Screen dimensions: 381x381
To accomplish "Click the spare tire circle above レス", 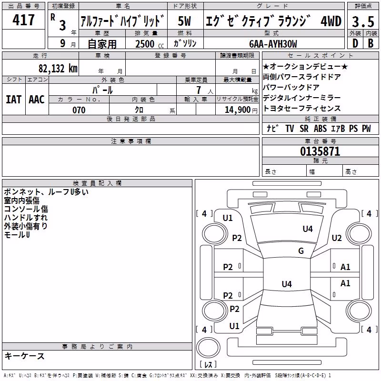I will click(x=208, y=348).
